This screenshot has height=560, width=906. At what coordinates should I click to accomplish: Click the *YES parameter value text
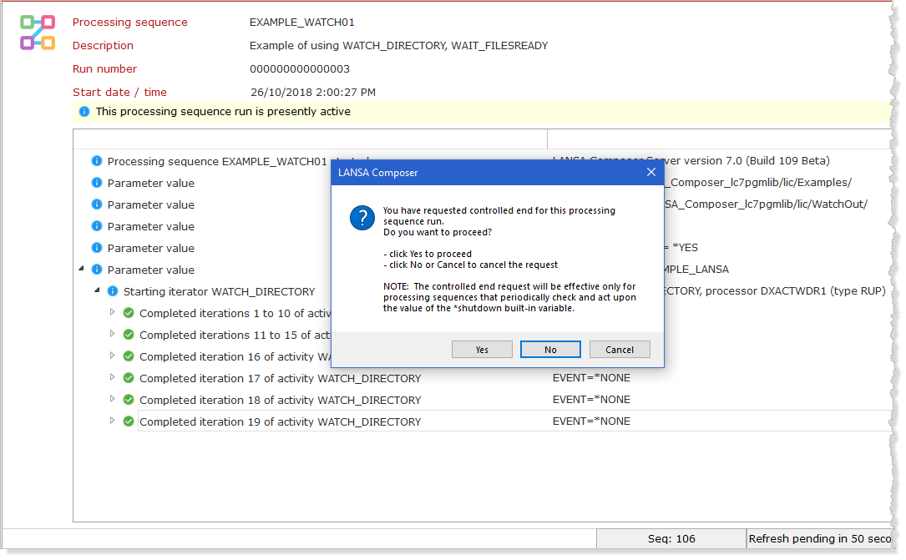click(685, 247)
